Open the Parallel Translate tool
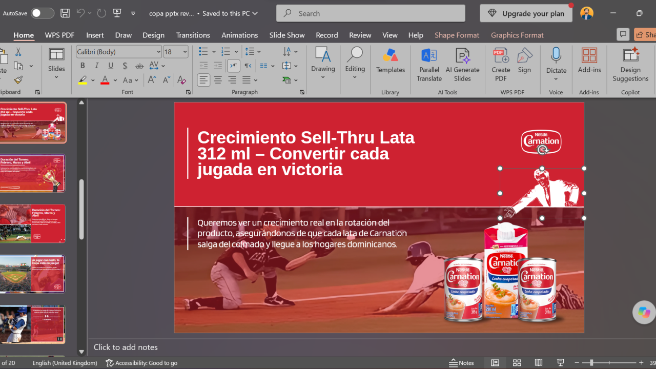Viewport: 656px width, 369px height. (429, 65)
